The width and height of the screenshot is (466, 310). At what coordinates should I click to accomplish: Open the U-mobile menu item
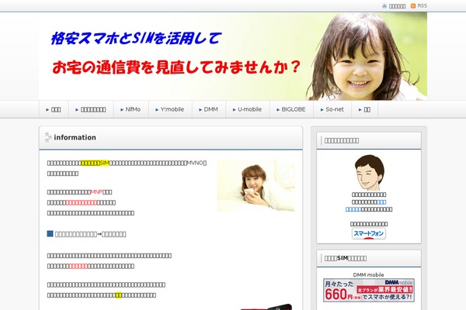coord(249,109)
